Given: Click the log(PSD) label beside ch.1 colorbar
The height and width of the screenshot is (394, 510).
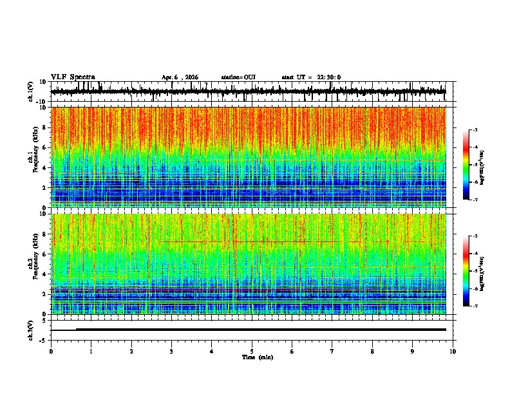Looking at the screenshot, I should tap(482, 168).
